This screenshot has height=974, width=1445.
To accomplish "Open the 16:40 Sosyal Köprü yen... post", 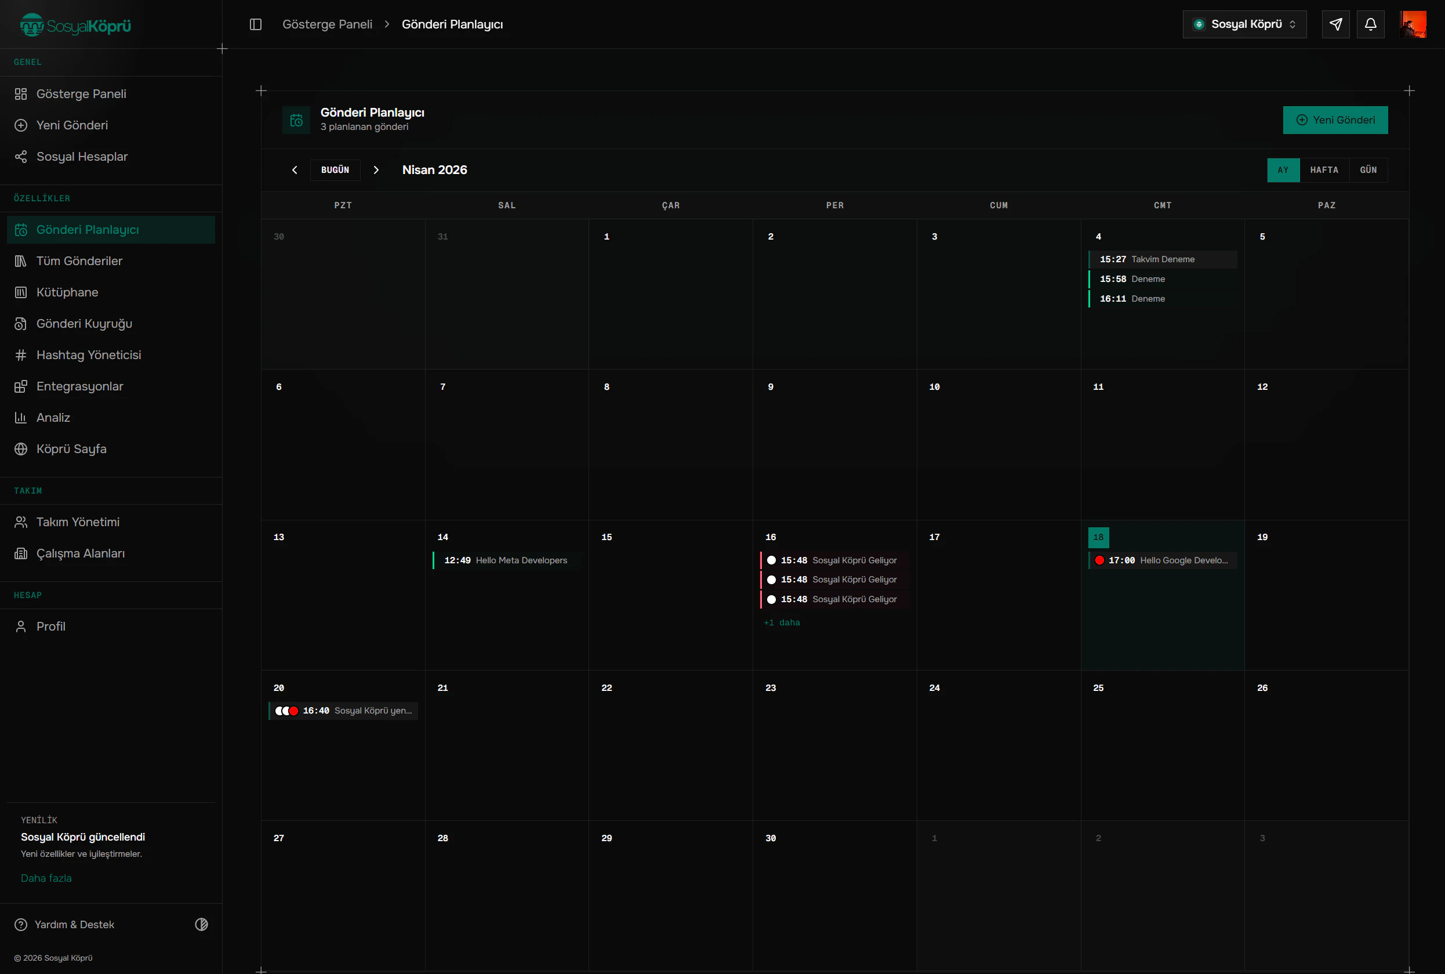I will pos(343,711).
